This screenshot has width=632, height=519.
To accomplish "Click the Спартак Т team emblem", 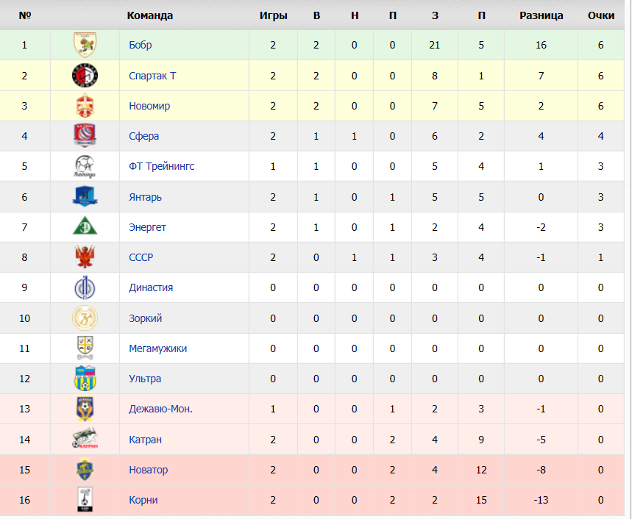I will click(85, 75).
